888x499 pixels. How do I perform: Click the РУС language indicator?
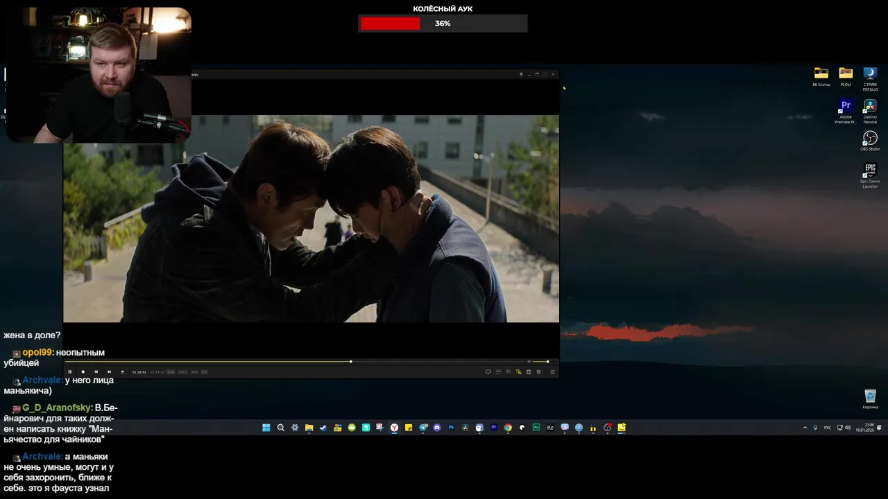tap(828, 428)
